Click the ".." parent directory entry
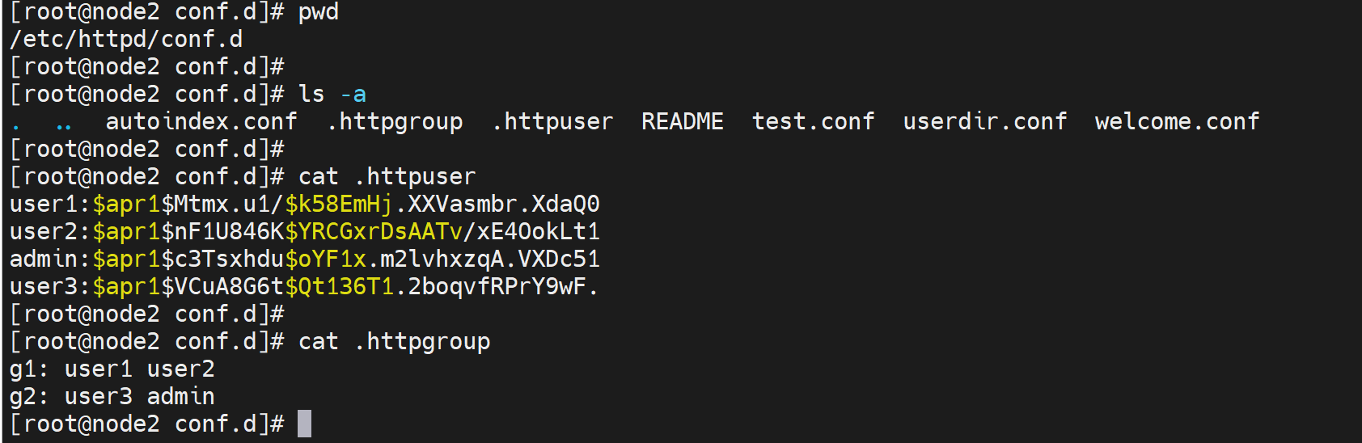This screenshot has height=443, width=1362. point(64,124)
